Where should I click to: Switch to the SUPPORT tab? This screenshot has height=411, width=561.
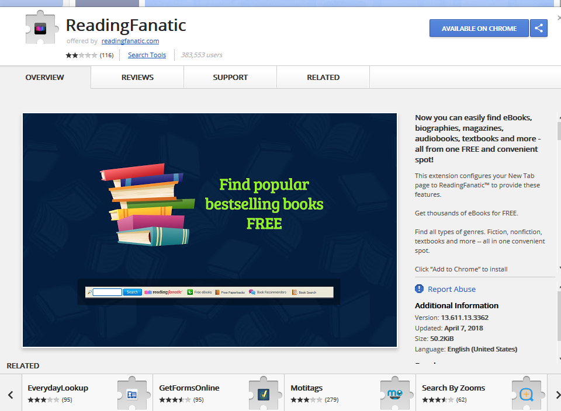[x=230, y=77]
